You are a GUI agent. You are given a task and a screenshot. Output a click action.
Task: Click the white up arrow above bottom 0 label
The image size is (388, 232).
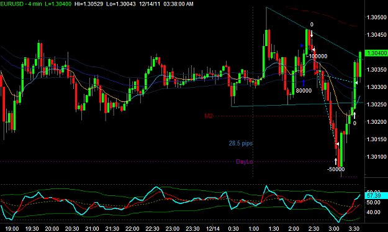click(x=354, y=116)
